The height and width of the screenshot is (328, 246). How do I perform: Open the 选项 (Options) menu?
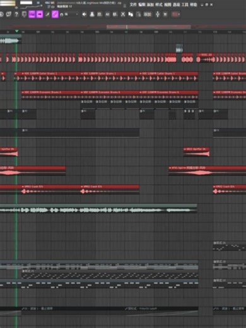click(x=176, y=4)
